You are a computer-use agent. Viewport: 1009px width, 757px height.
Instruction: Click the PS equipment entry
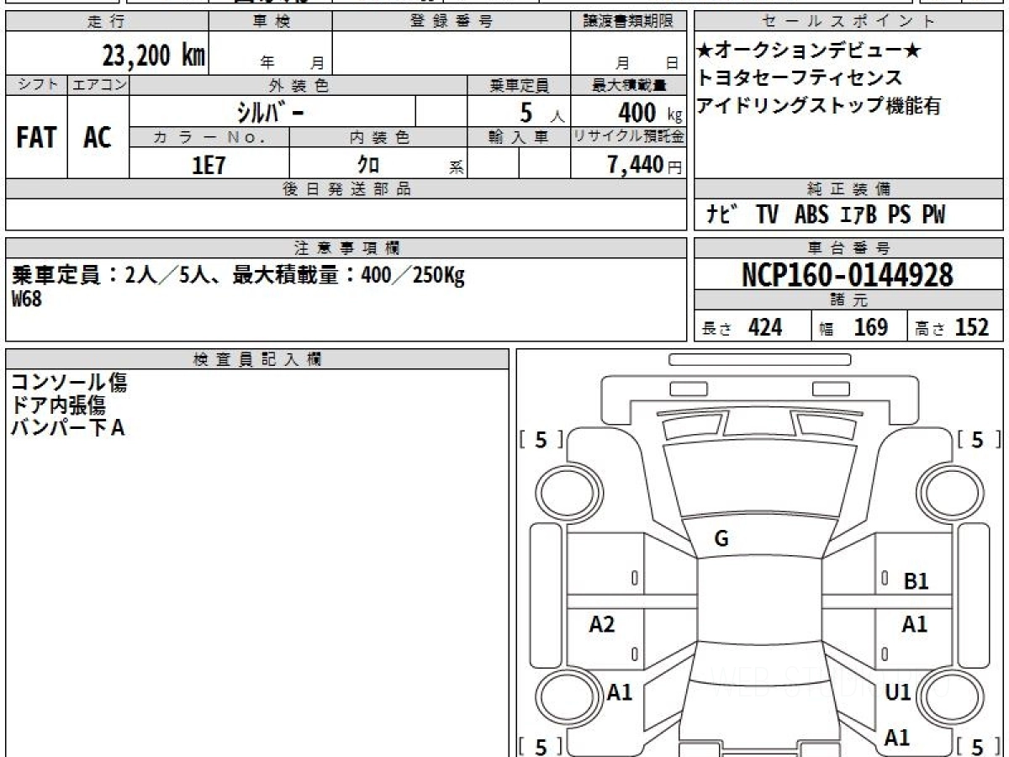(x=899, y=215)
